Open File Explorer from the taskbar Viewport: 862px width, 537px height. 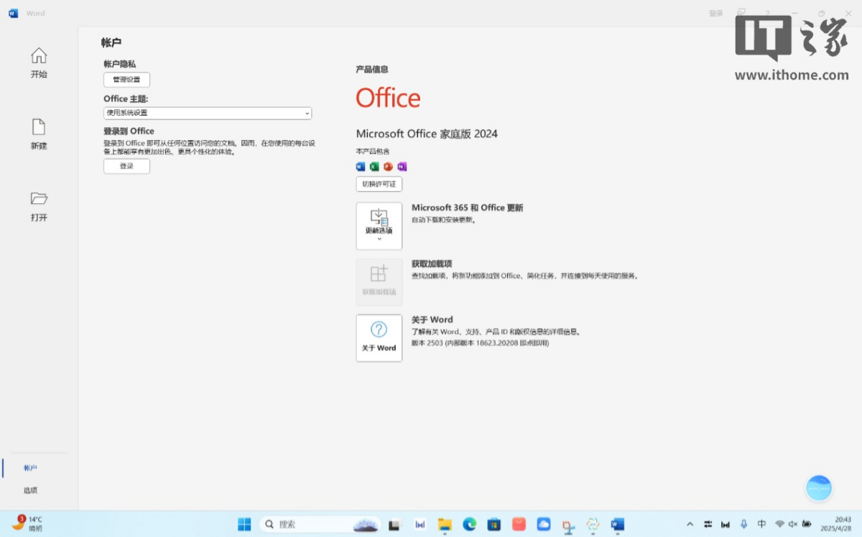coord(445,525)
